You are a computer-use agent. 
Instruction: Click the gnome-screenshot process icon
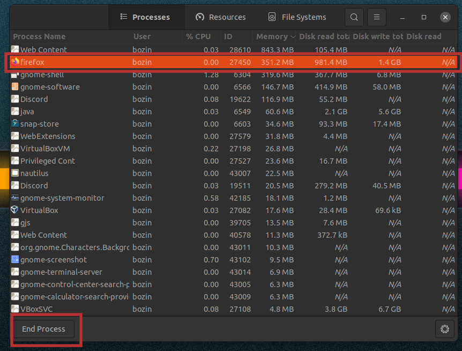pyautogui.click(x=15, y=260)
